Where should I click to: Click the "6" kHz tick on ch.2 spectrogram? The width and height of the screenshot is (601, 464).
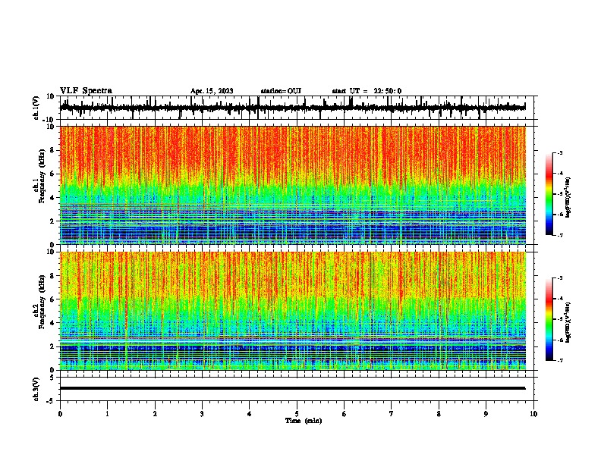53,299
